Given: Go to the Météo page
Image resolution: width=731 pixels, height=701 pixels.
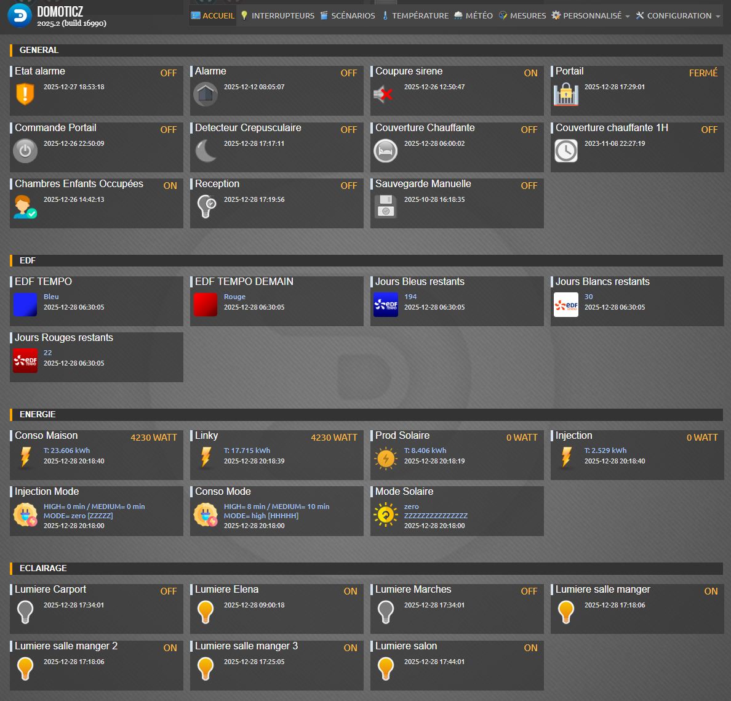Looking at the screenshot, I should (473, 15).
